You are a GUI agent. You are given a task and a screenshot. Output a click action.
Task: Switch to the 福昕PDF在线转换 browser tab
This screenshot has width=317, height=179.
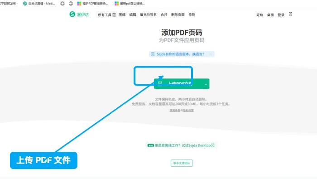tap(93, 4)
